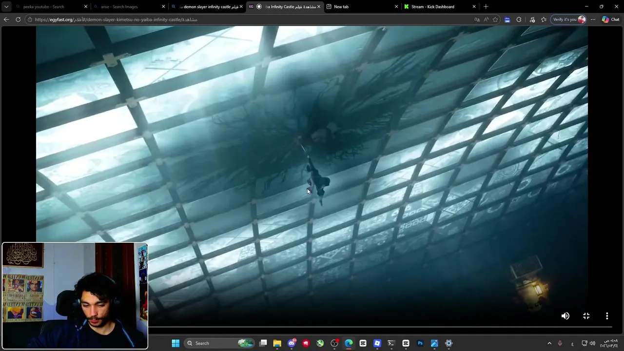Screen dimensions: 624x351
Task: Open the first CapCut icon in taskbar
Action: pos(363,343)
